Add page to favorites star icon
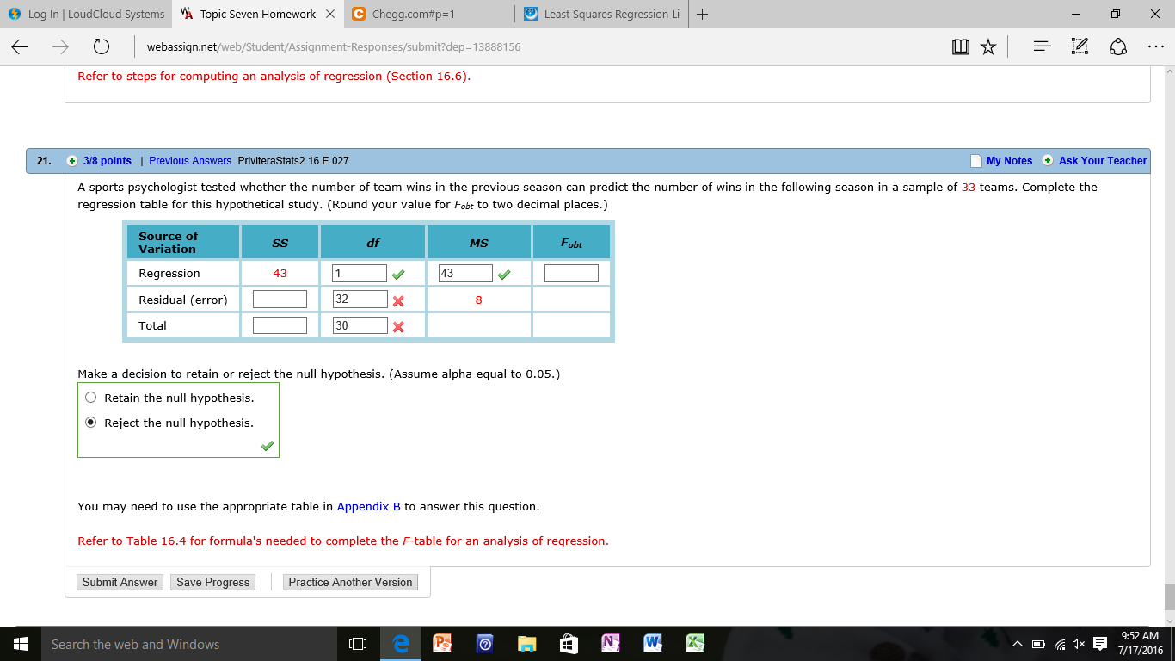The height and width of the screenshot is (661, 1175). [988, 47]
